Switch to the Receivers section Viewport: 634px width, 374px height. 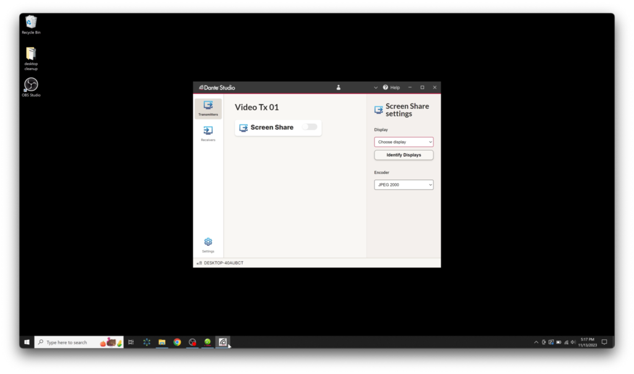pos(208,134)
